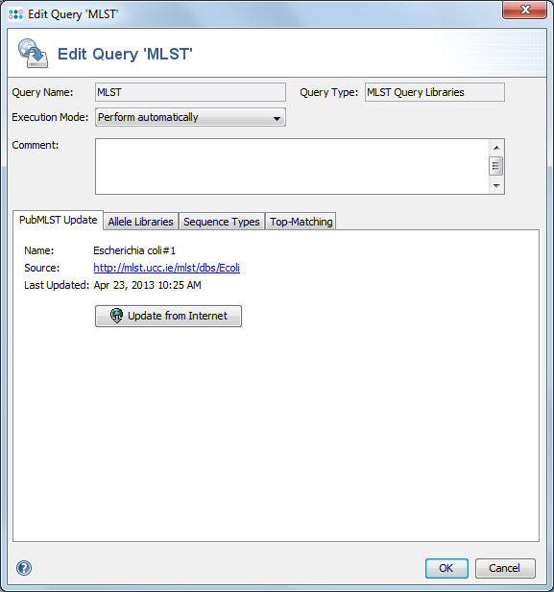Switch to the Allele Libraries tab
The width and height of the screenshot is (554, 592).
[140, 222]
